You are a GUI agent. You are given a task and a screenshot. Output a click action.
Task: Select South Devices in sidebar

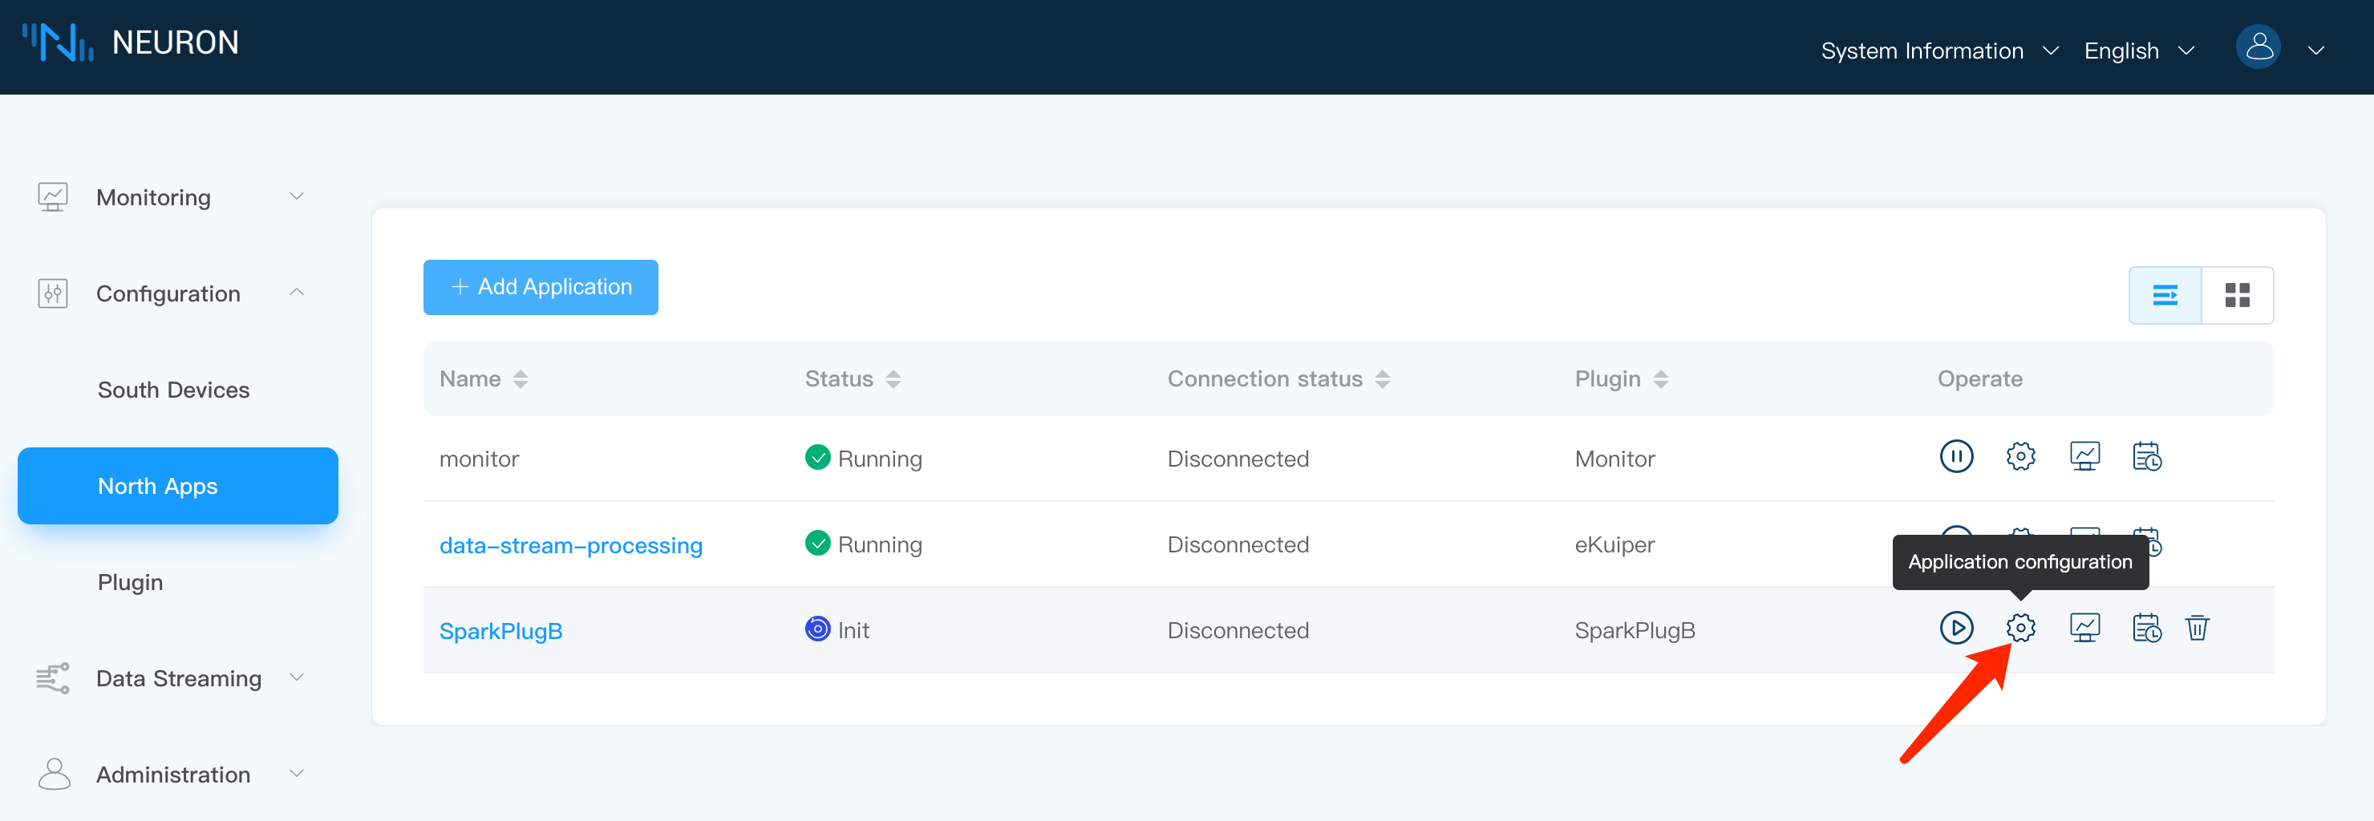173,389
